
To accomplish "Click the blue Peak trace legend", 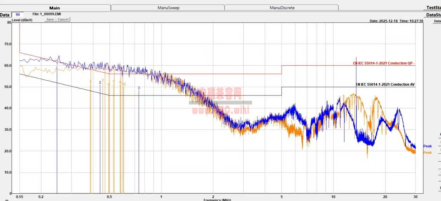I will pyautogui.click(x=427, y=146).
